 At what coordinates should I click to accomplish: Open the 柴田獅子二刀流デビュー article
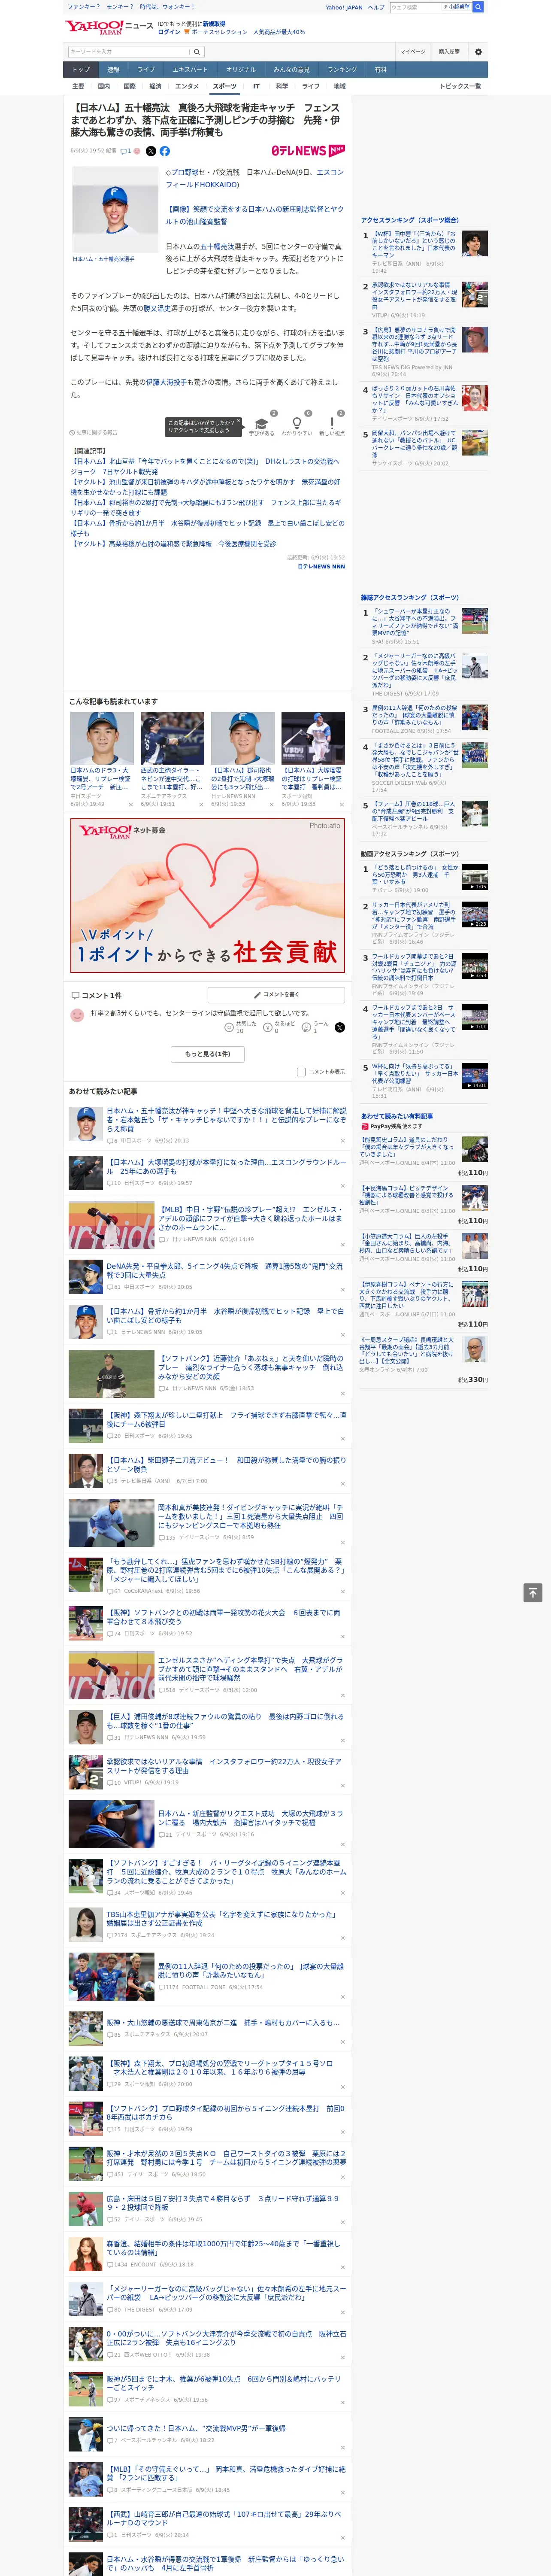click(226, 1464)
